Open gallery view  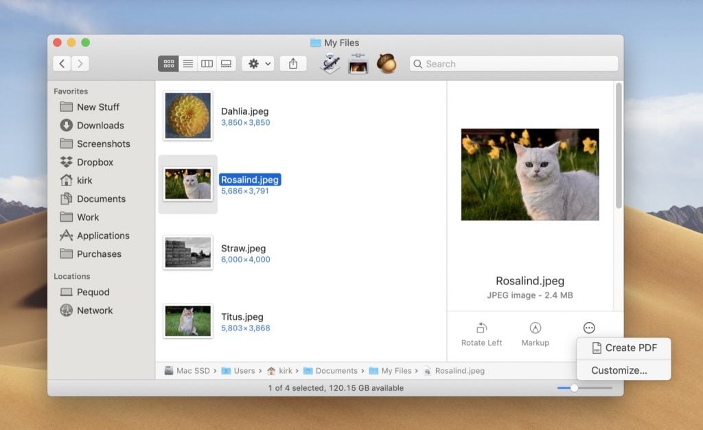click(x=227, y=63)
